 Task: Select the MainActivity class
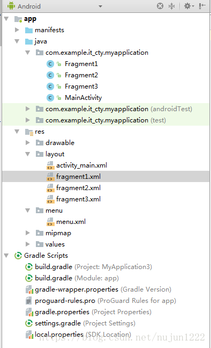(83, 98)
